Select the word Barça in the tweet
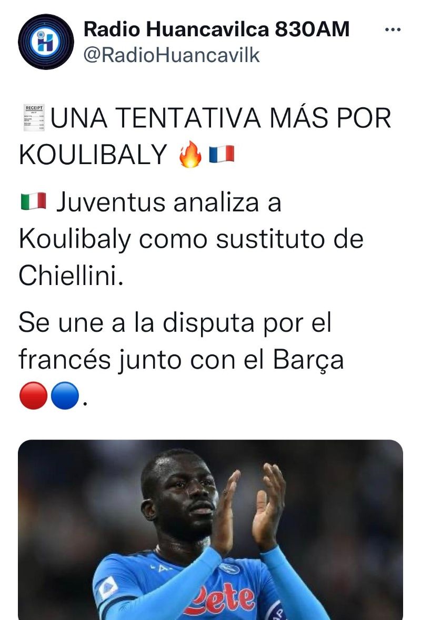The image size is (421, 620). pyautogui.click(x=308, y=361)
